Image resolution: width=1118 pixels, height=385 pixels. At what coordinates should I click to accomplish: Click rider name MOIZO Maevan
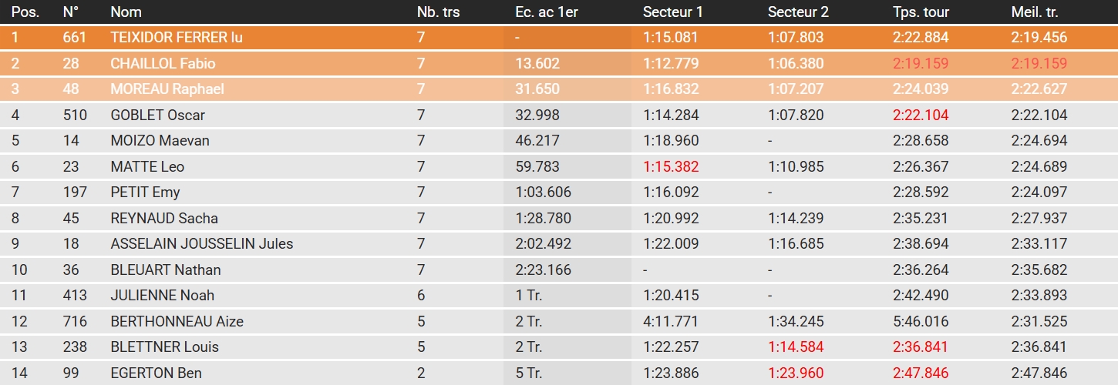point(160,141)
